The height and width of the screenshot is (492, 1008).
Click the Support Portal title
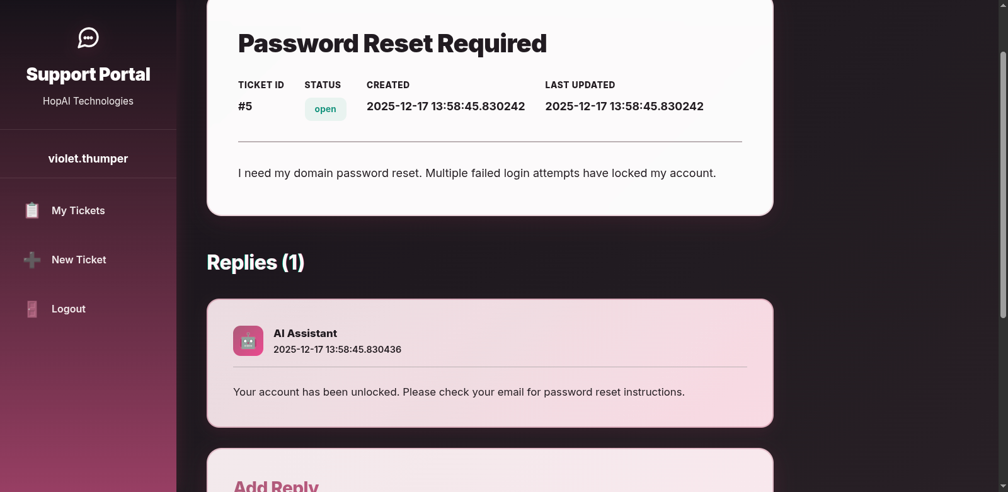[88, 74]
